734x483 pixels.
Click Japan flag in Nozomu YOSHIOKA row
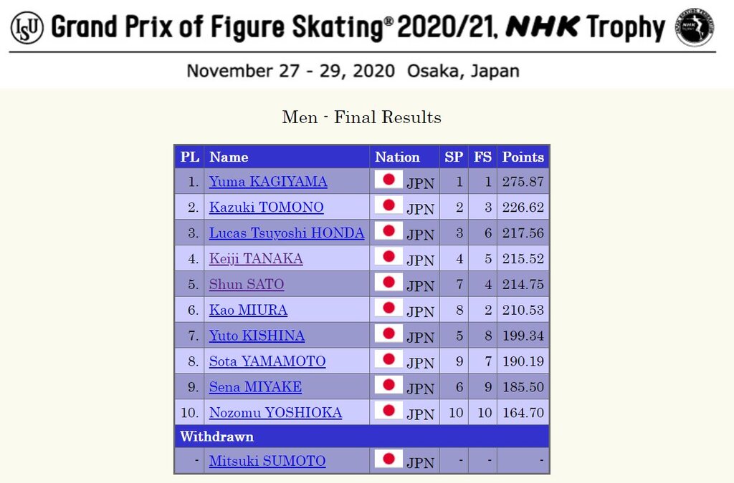389,411
